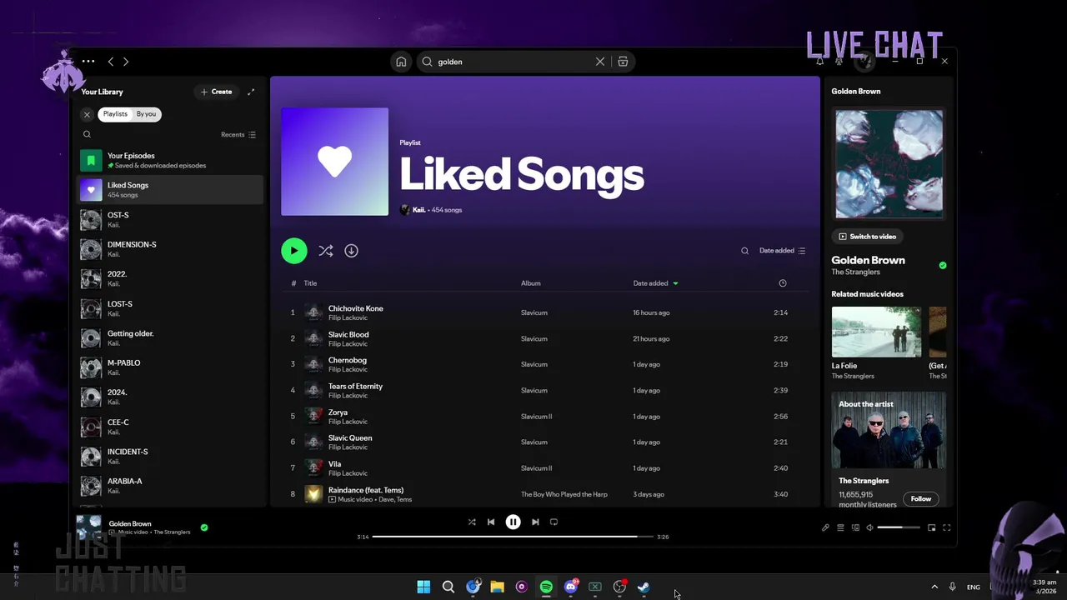Open the play queue
The height and width of the screenshot is (600, 1067).
840,527
